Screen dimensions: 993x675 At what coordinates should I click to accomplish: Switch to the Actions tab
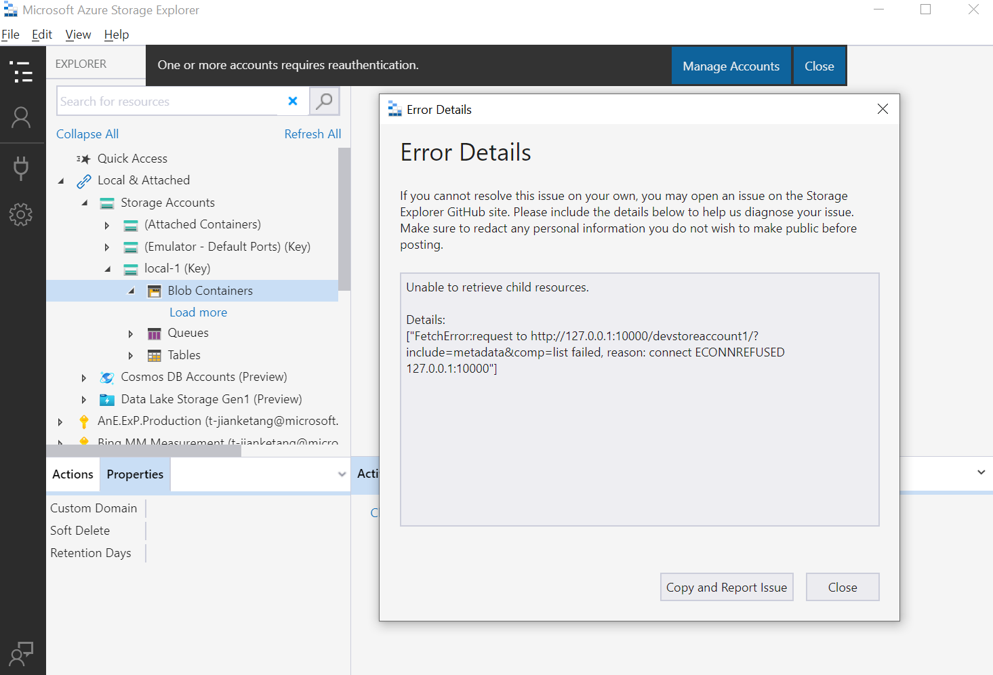pos(73,474)
